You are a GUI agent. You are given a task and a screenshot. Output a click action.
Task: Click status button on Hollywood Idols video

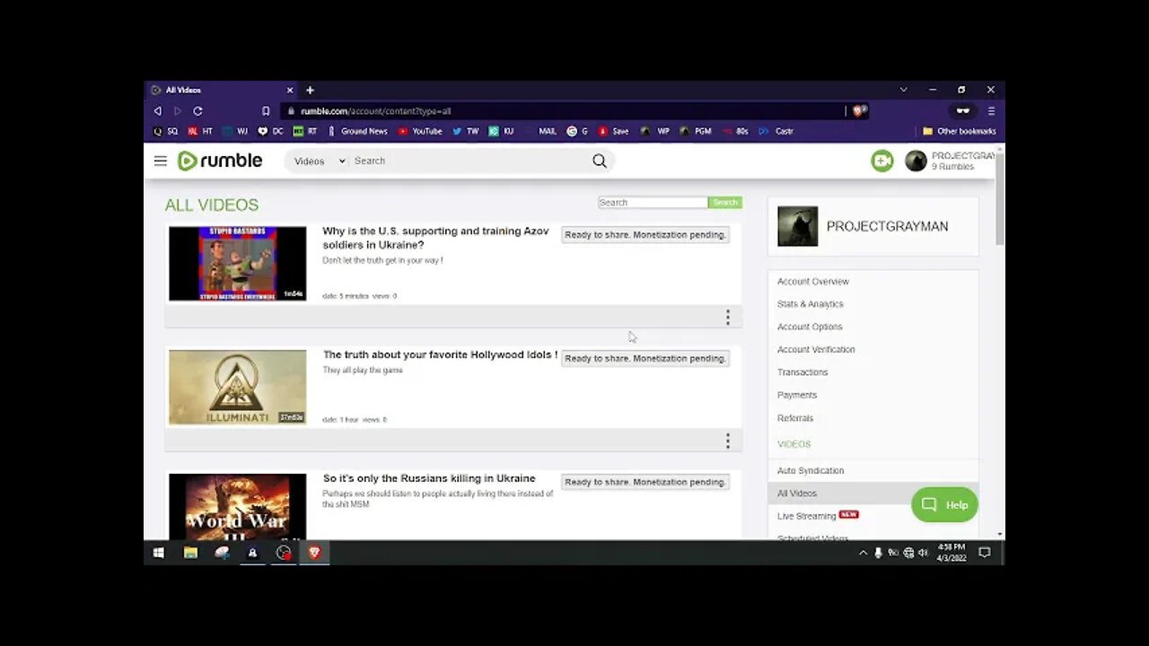(645, 359)
